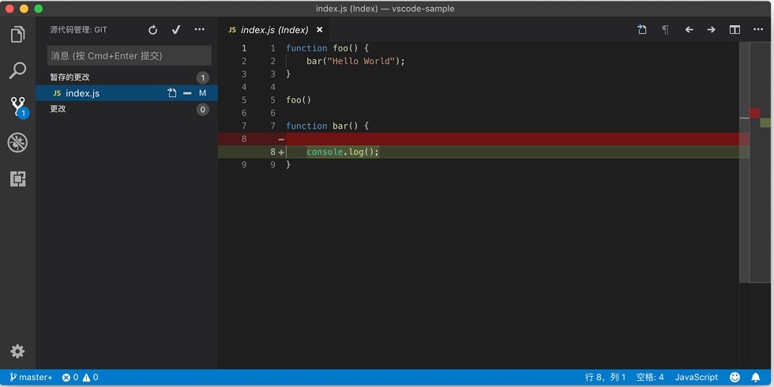Screen dimensions: 774x387
Task: Open file icon in editor toolbar
Action: coord(641,30)
